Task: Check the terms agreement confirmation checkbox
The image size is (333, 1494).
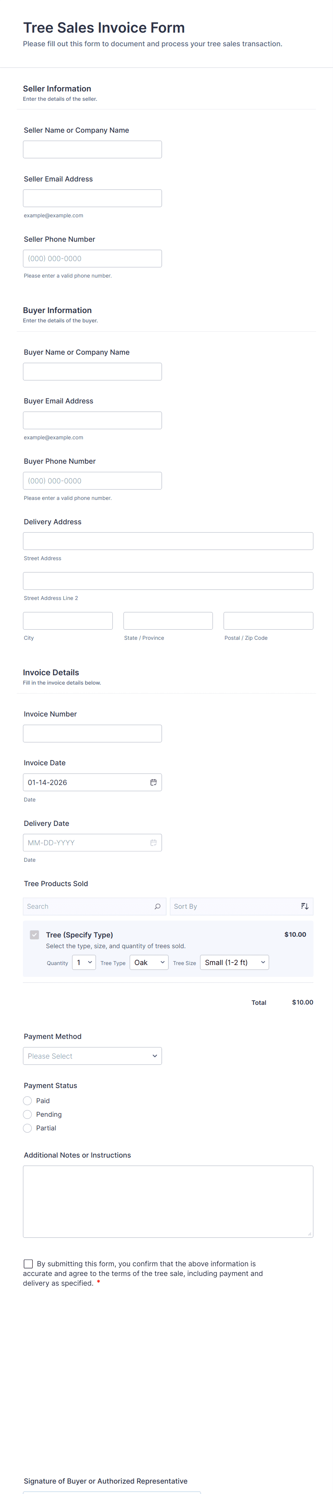Action: pos(28,1264)
